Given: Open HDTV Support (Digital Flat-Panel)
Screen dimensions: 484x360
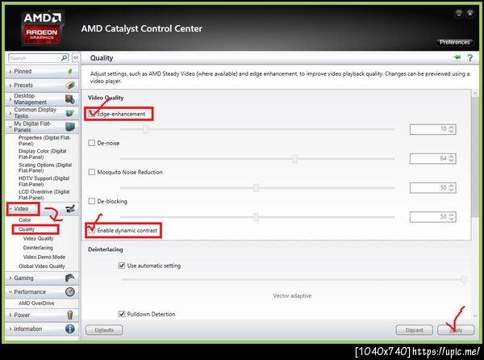Looking at the screenshot, I should 44,182.
